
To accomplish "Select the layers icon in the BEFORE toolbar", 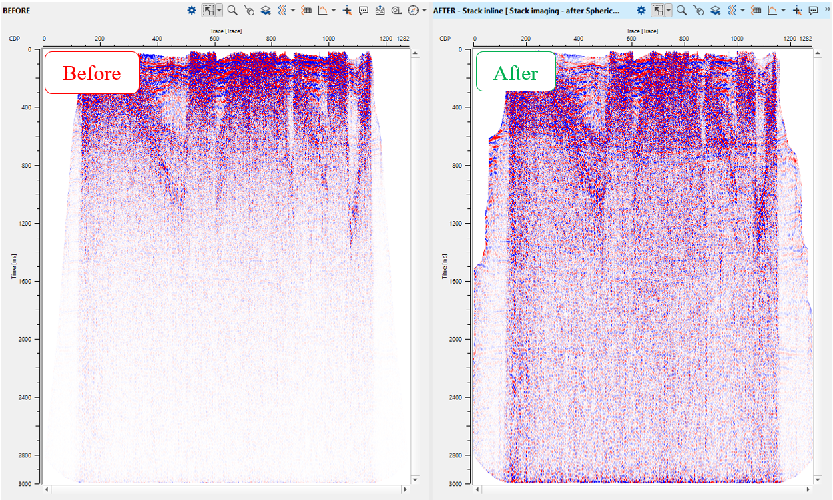I will 265,11.
